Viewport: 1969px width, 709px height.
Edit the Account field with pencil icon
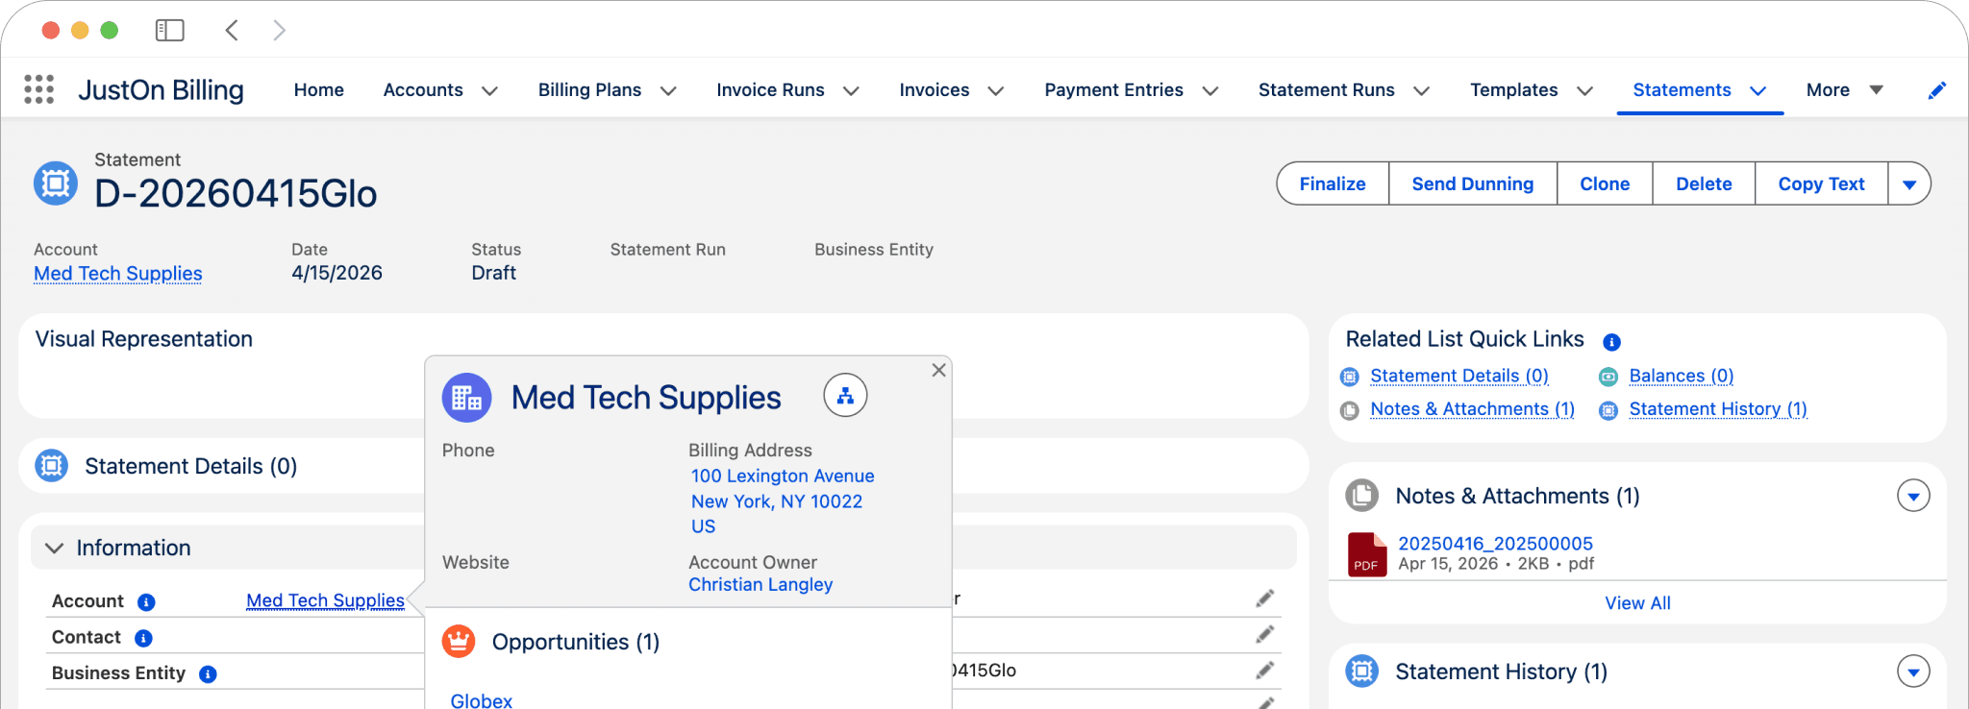[1265, 599]
